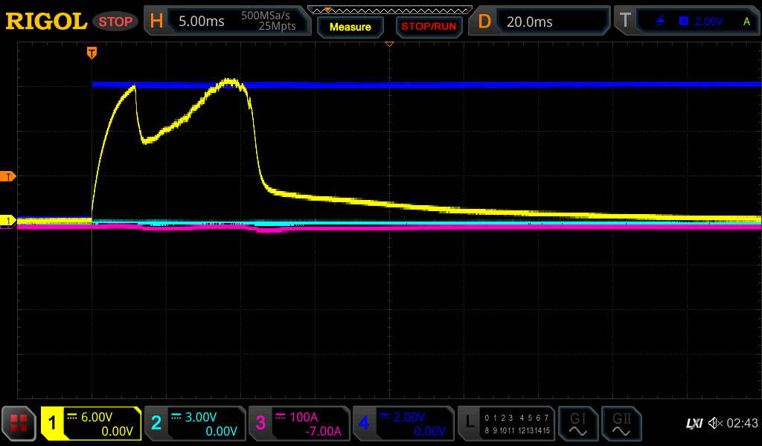Open the GII waveform generator
Viewport: 762px width, 446px height.
pos(620,424)
